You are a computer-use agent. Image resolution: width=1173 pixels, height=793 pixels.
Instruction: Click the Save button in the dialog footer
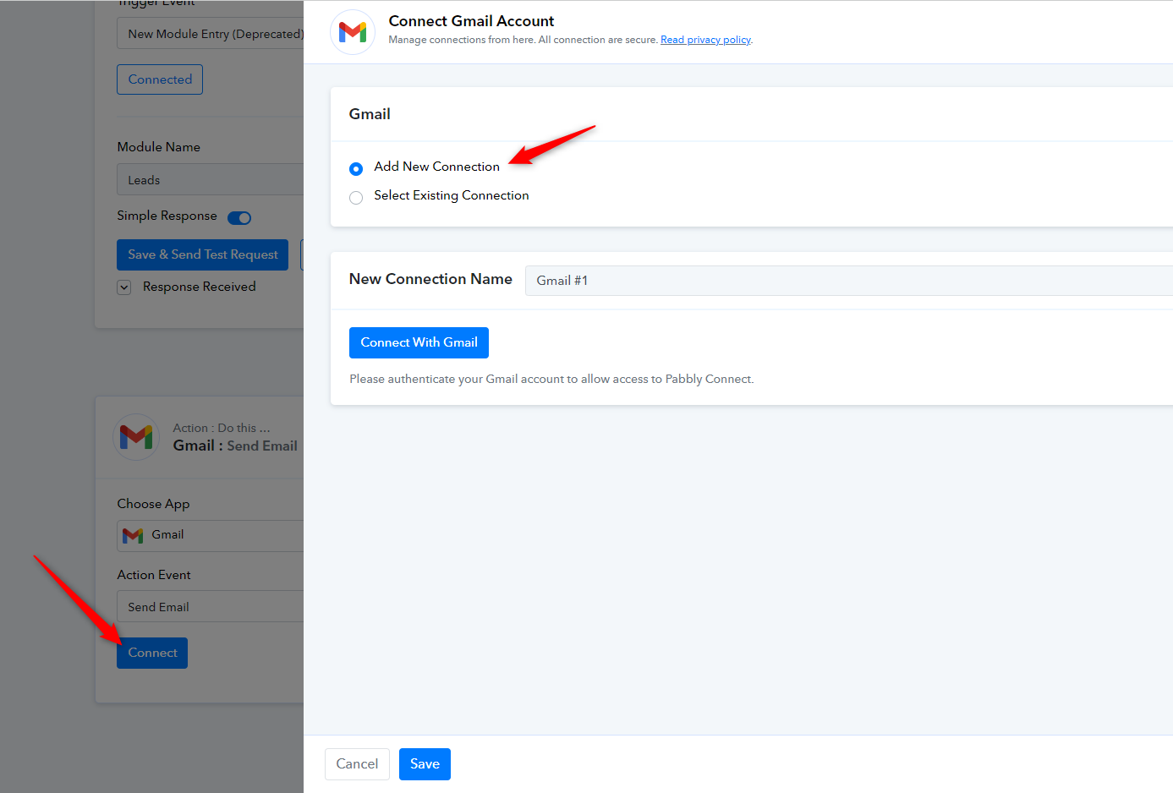point(425,764)
